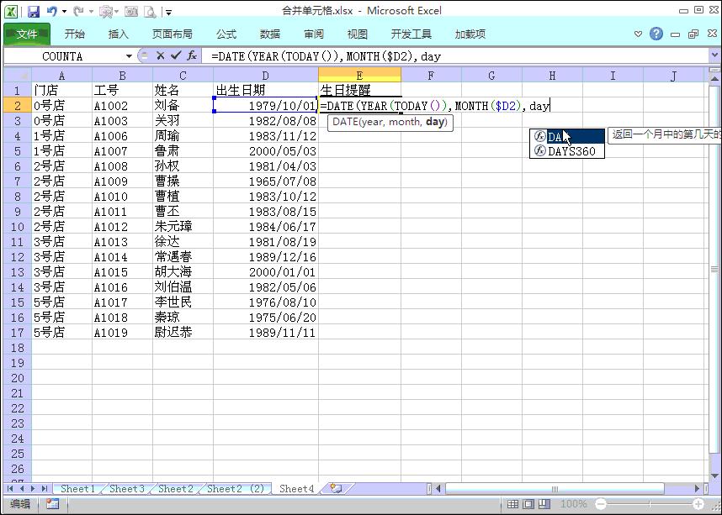
Task: Click the 100% zoom level button
Action: coord(573,504)
